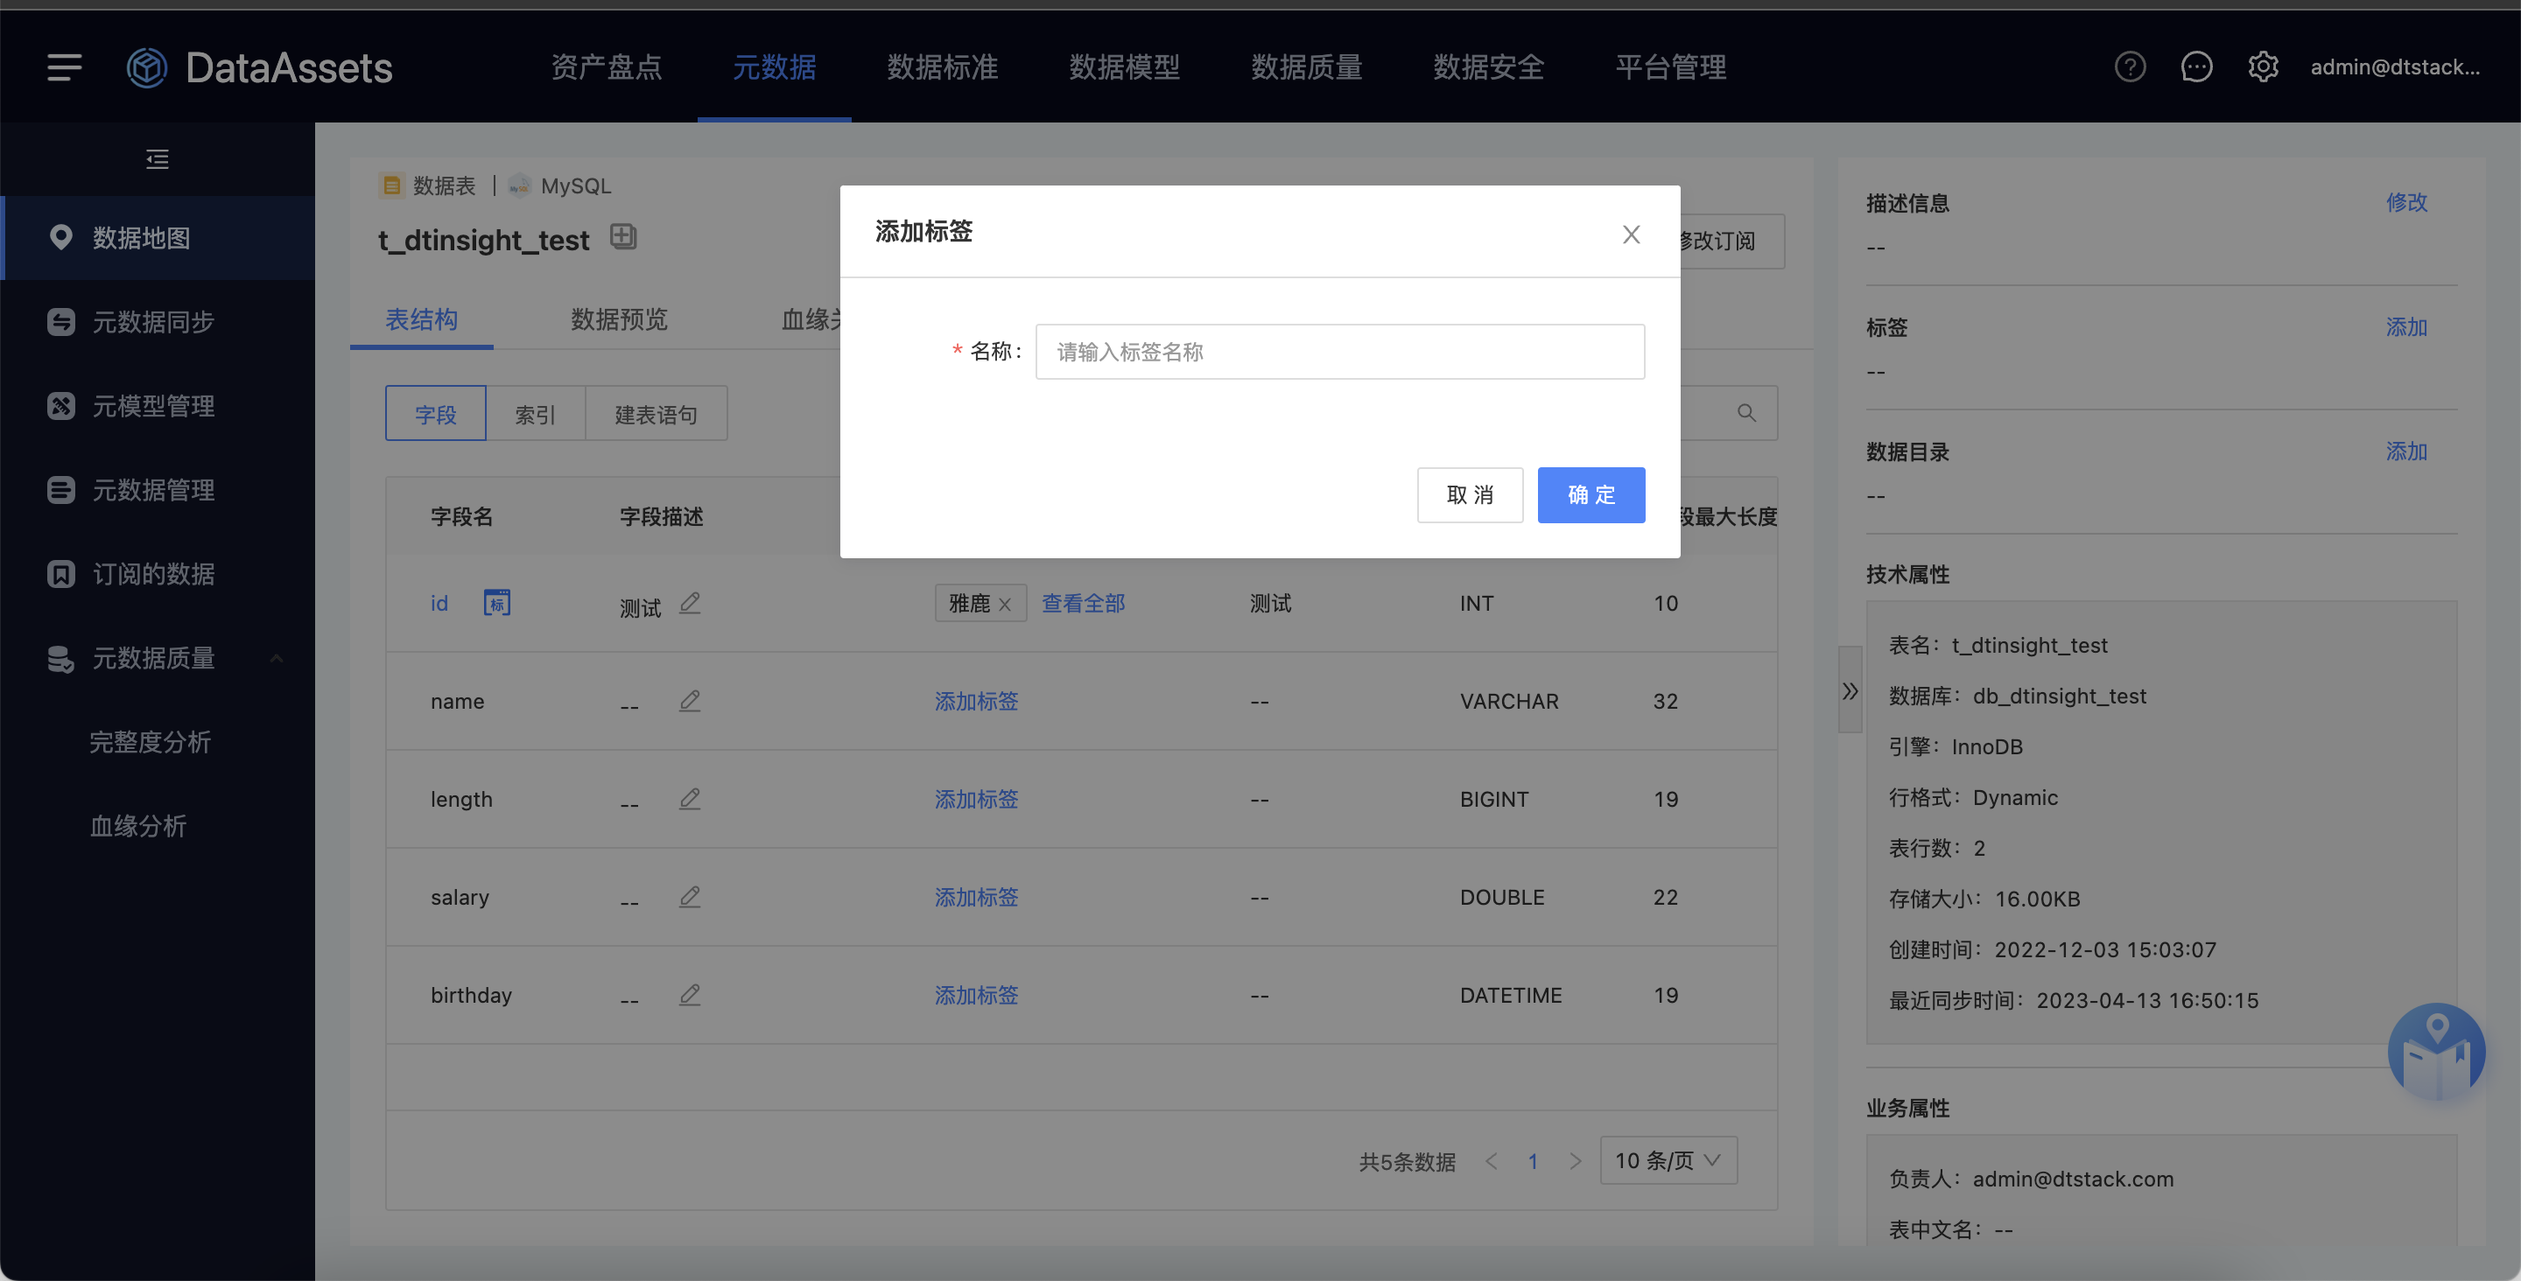The height and width of the screenshot is (1281, 2521).
Task: Click the 订阅的数据 bookmark icon
Action: [x=60, y=575]
